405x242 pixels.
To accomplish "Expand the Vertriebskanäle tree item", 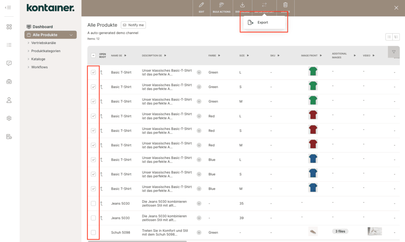I will 28,43.
